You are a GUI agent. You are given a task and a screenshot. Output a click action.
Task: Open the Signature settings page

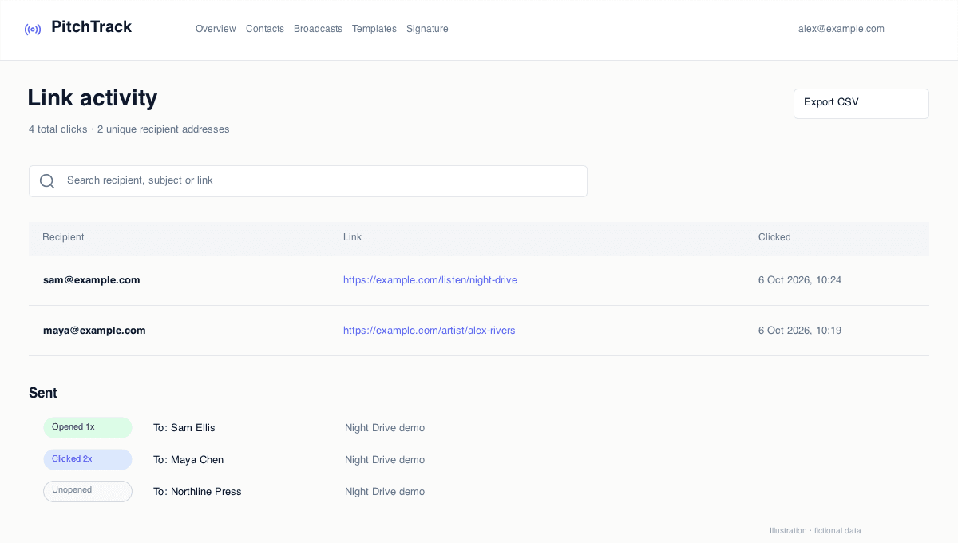[427, 29]
